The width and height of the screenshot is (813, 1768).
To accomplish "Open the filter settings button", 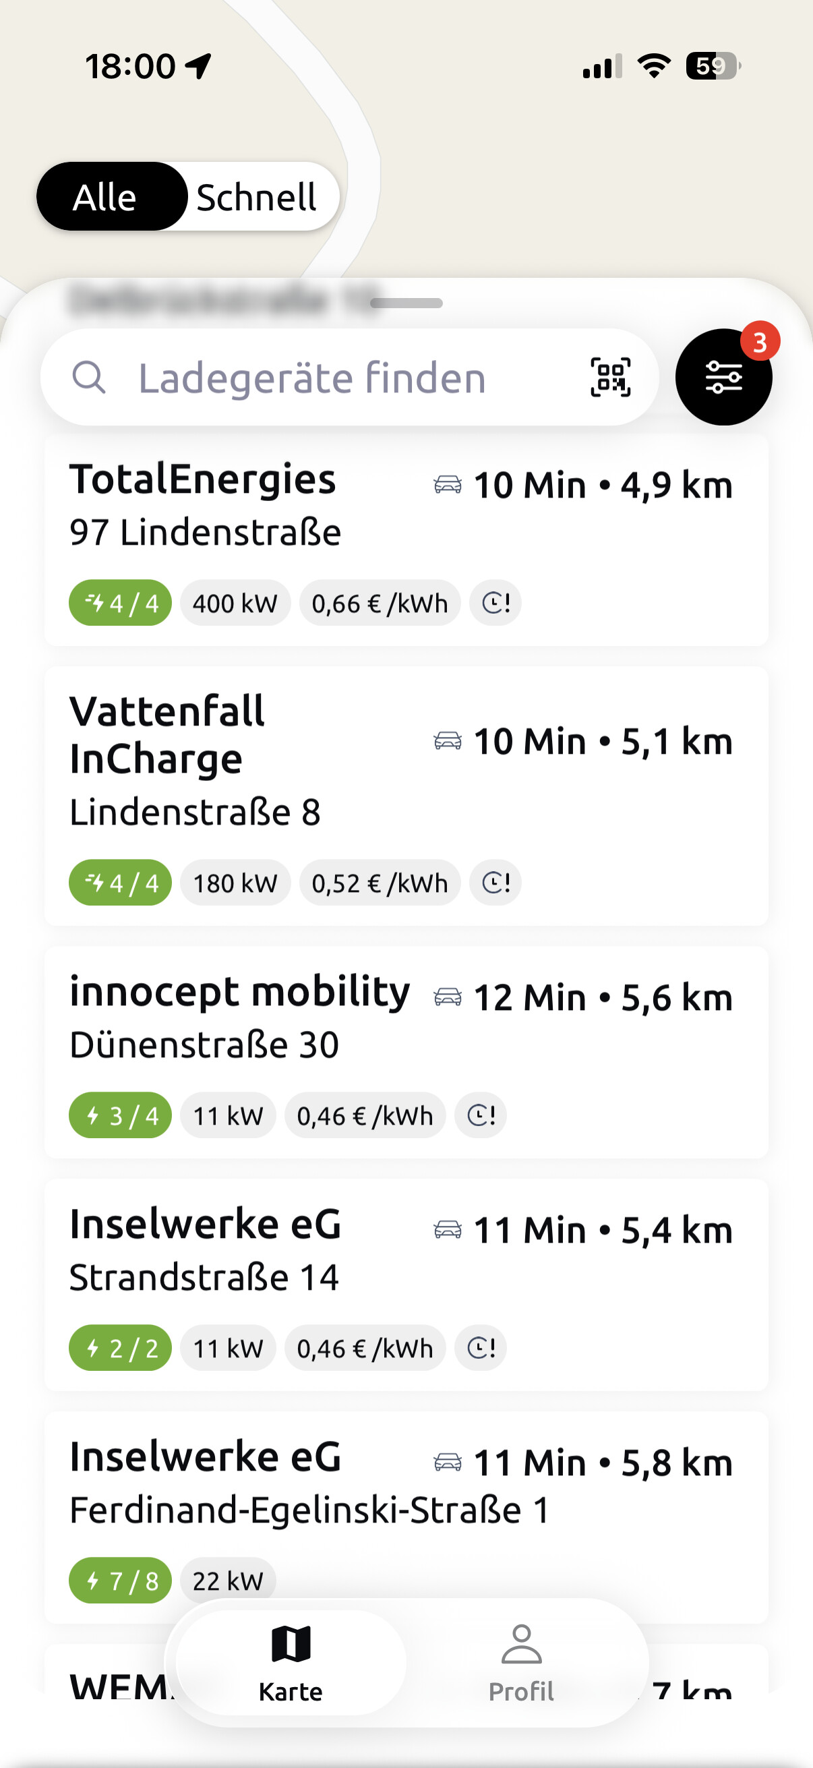I will point(723,377).
